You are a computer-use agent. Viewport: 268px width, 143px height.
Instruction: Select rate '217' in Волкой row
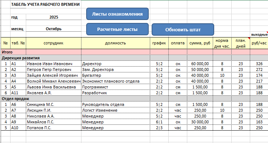click(x=259, y=81)
